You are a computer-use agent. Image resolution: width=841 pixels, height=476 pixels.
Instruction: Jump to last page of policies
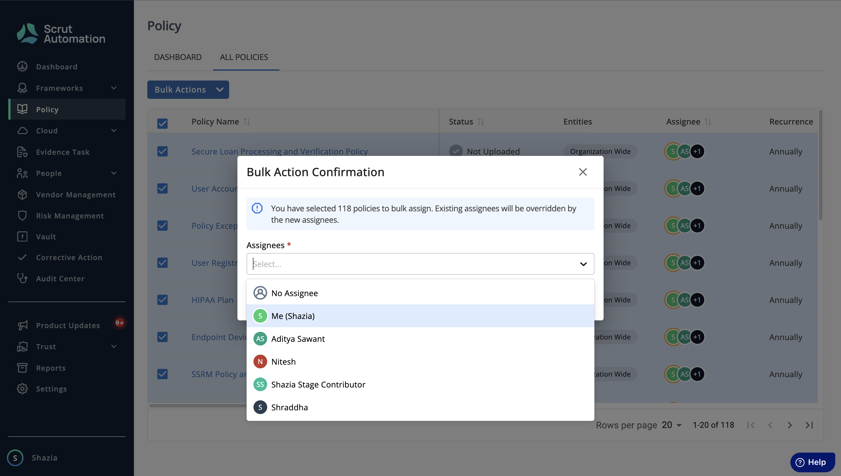click(809, 425)
